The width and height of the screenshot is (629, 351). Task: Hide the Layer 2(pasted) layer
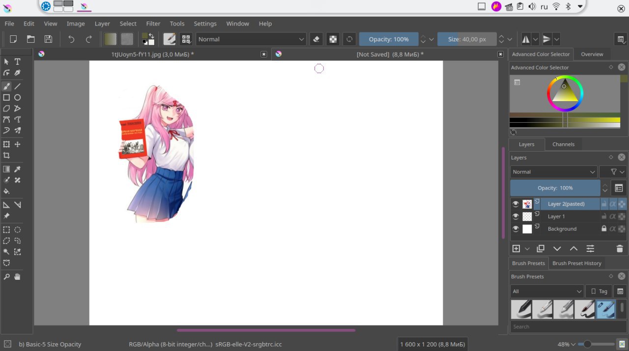coord(515,204)
